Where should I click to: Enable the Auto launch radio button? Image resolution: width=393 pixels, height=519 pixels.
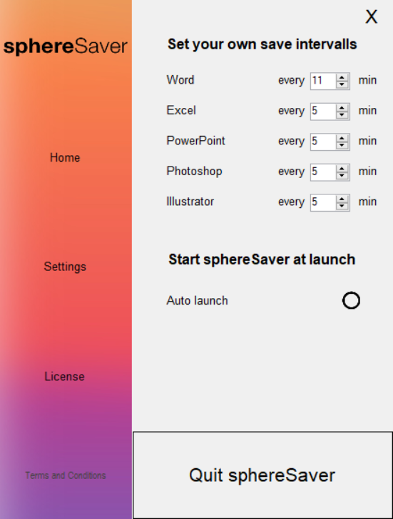pos(351,300)
